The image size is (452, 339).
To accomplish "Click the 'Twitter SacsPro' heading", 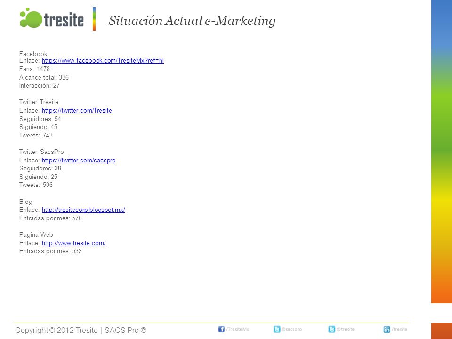I will tap(41, 152).
